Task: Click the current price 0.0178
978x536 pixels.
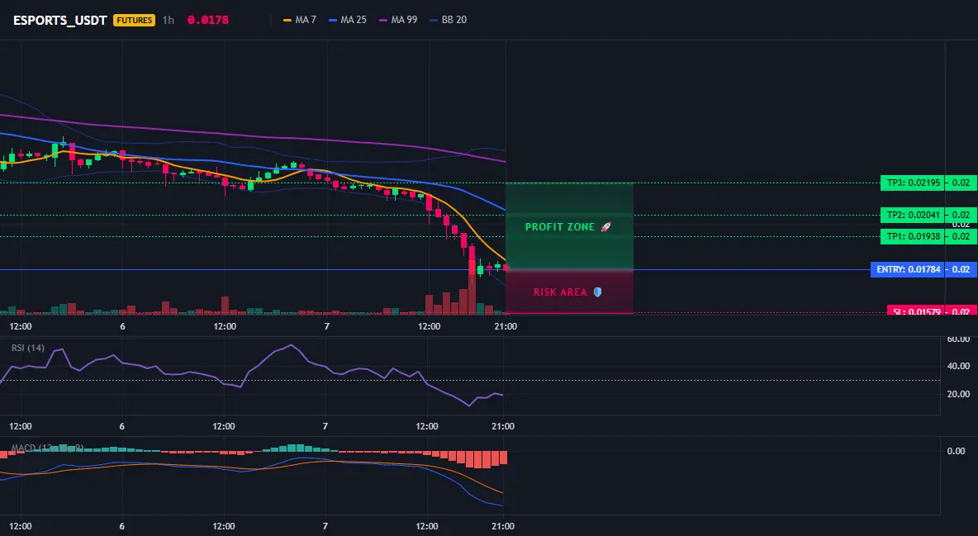Action: click(207, 20)
